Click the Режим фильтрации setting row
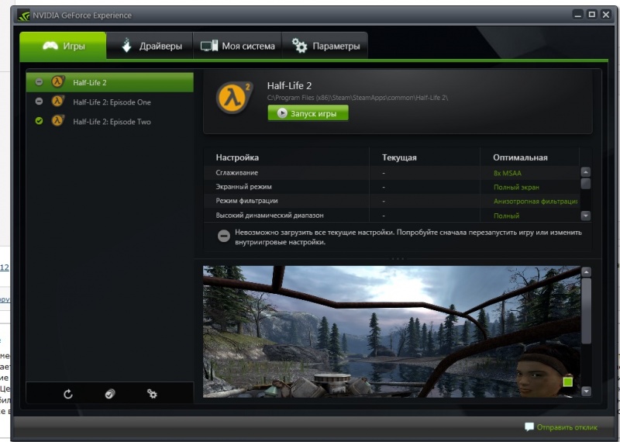The width and height of the screenshot is (620, 442). [391, 201]
